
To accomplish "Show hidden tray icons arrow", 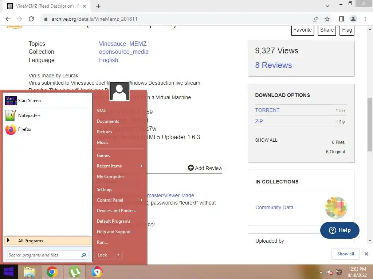I will (x=321, y=272).
